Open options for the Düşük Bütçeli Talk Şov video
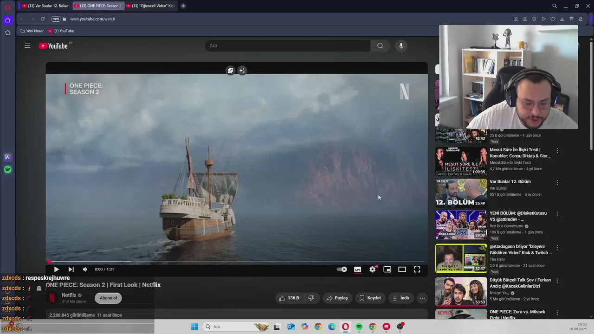The image size is (594, 334). click(557, 281)
